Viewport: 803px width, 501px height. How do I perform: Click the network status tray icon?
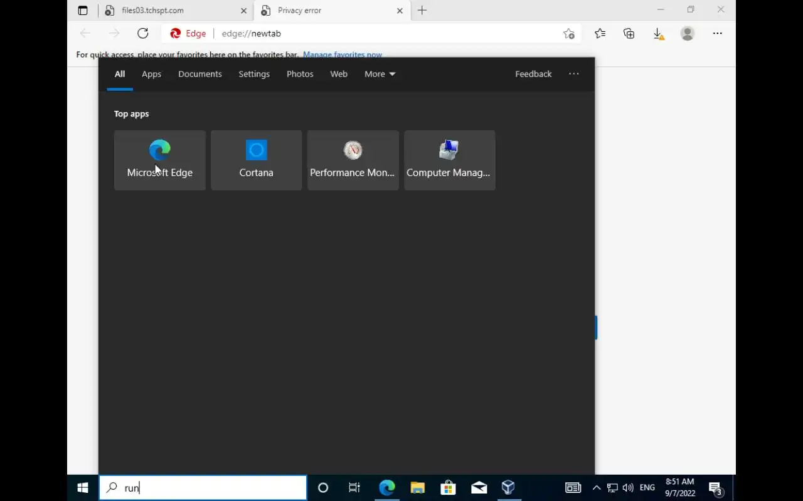[612, 488]
